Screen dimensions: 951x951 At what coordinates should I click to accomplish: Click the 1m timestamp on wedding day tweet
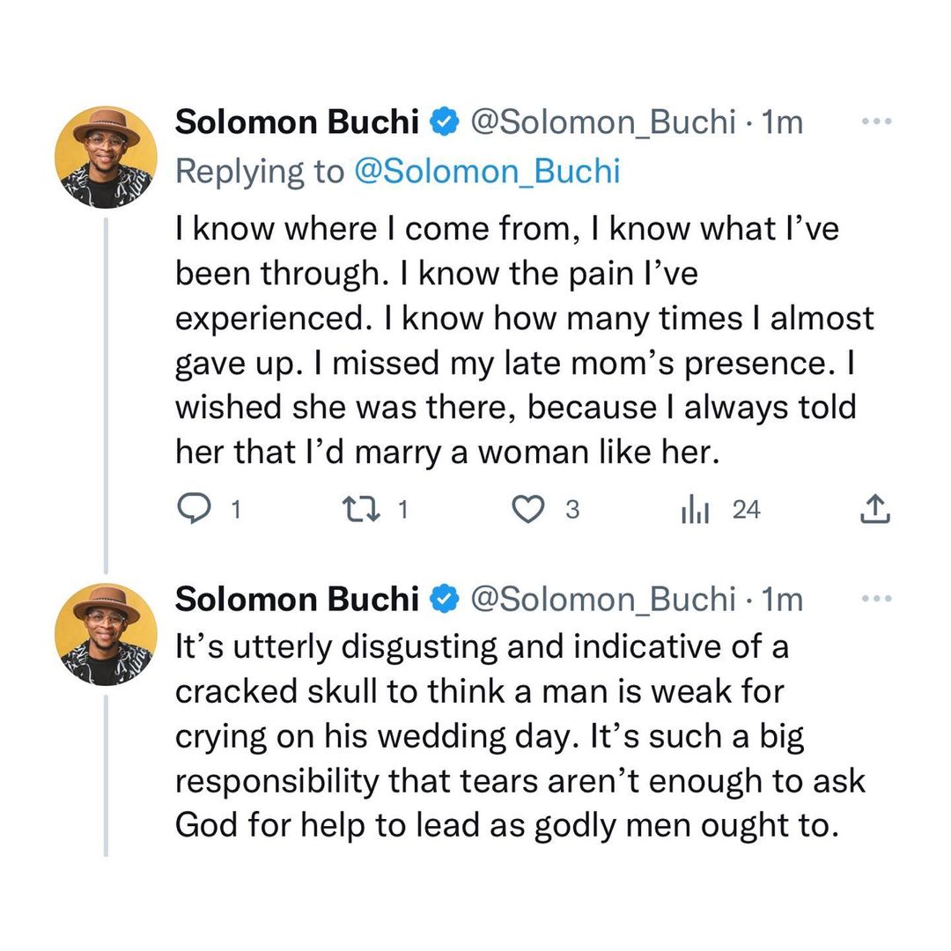coord(782,599)
